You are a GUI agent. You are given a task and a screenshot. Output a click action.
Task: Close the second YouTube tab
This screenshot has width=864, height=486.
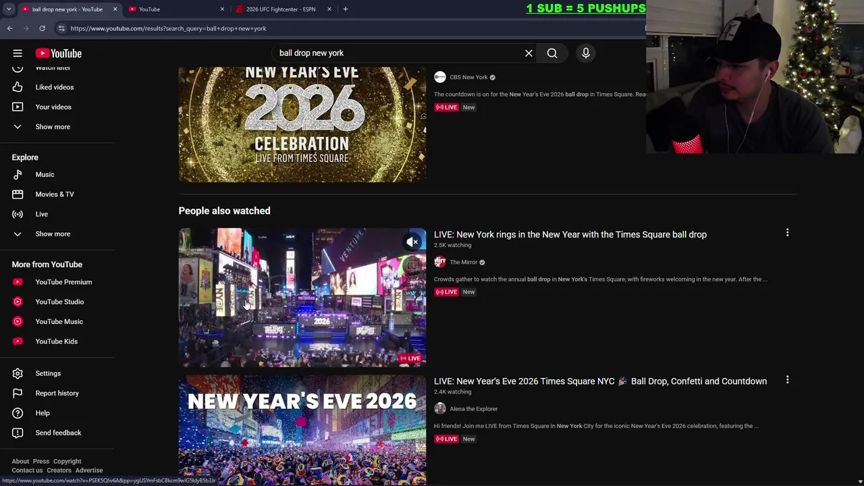click(222, 9)
